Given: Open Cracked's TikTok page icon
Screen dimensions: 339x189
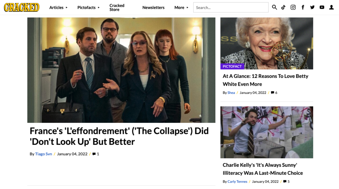Looking at the screenshot, I should point(283,7).
